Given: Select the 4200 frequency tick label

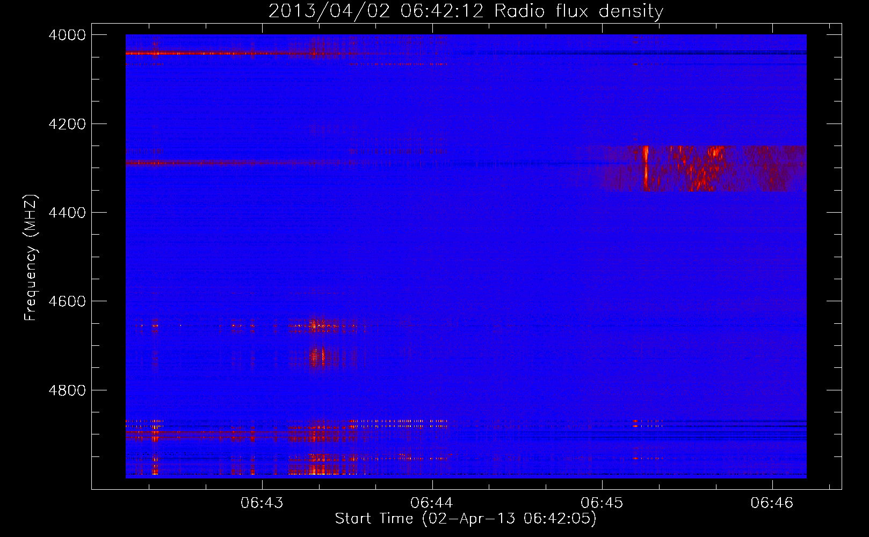Looking at the screenshot, I should [67, 124].
